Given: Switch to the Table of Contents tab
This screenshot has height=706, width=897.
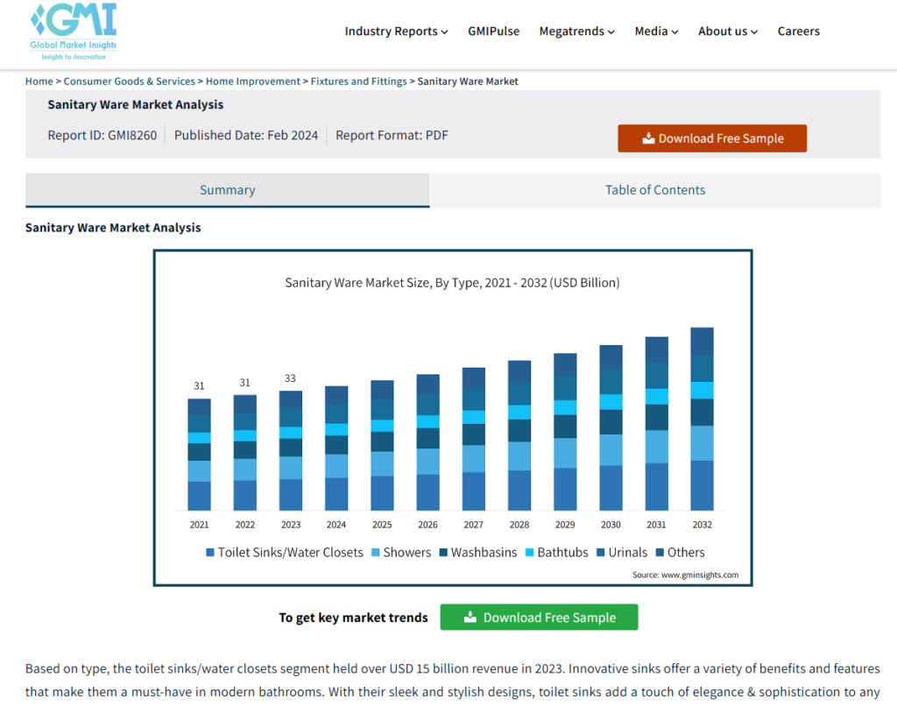Looking at the screenshot, I should (x=654, y=190).
